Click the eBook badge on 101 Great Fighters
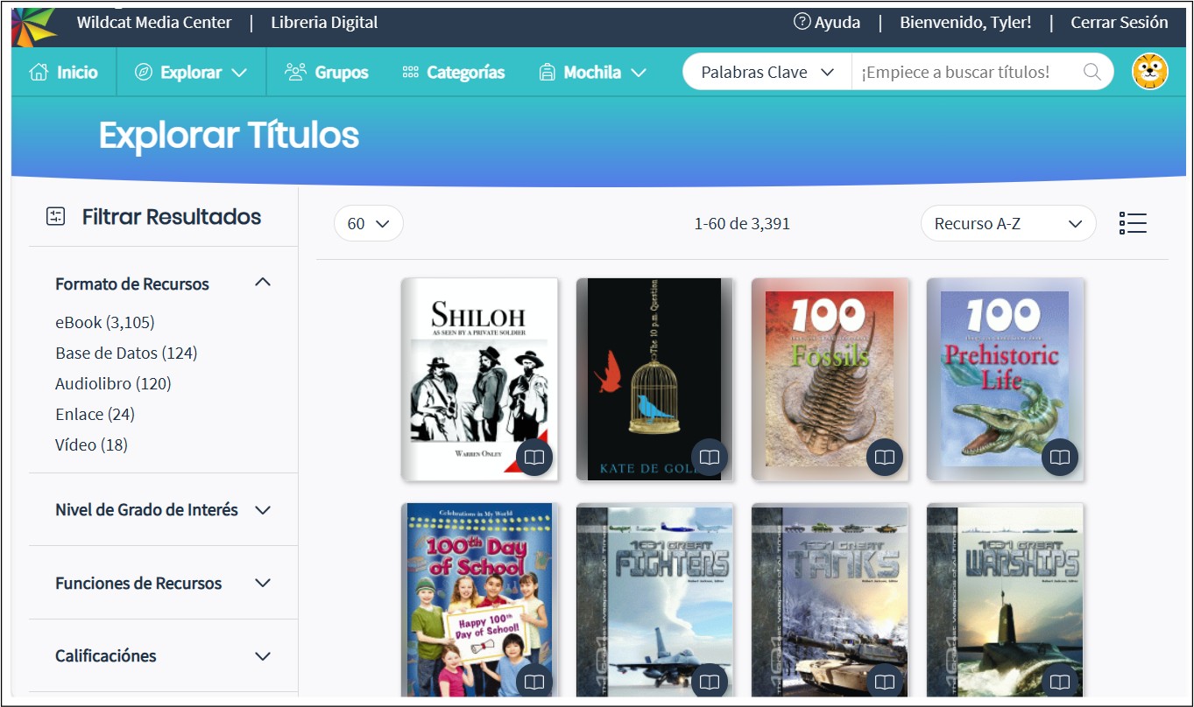Image resolution: width=1194 pixels, height=707 pixels. tap(710, 682)
